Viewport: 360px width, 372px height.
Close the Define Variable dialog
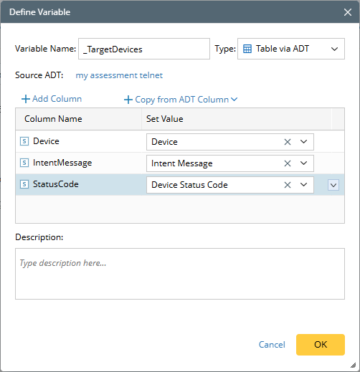[x=348, y=12]
